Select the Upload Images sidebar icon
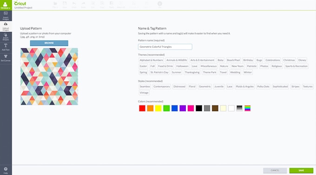 click(x=6, y=26)
